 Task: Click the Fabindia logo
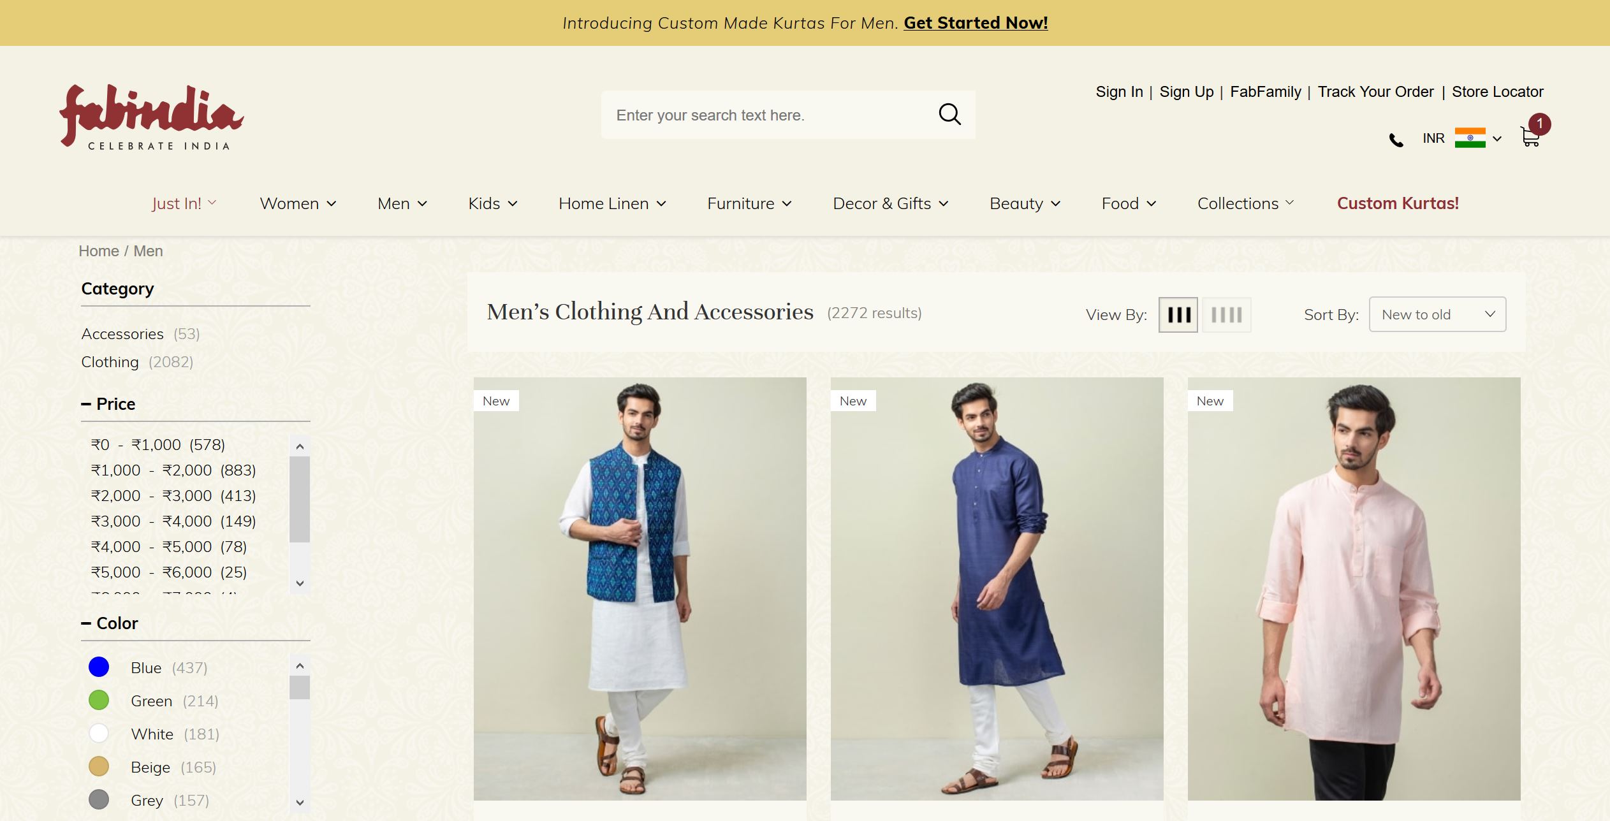(151, 117)
